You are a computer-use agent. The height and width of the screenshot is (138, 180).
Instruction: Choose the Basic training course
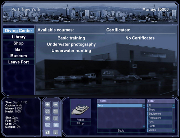71,38
